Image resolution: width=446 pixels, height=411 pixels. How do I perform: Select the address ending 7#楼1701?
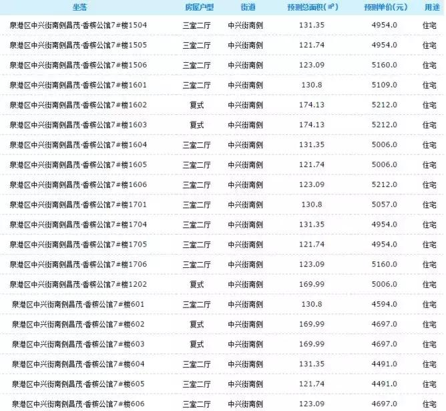click(x=78, y=204)
